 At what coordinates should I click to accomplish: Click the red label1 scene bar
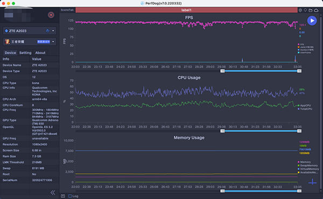(186, 10)
